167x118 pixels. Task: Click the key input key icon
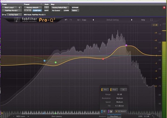[4, 14]
